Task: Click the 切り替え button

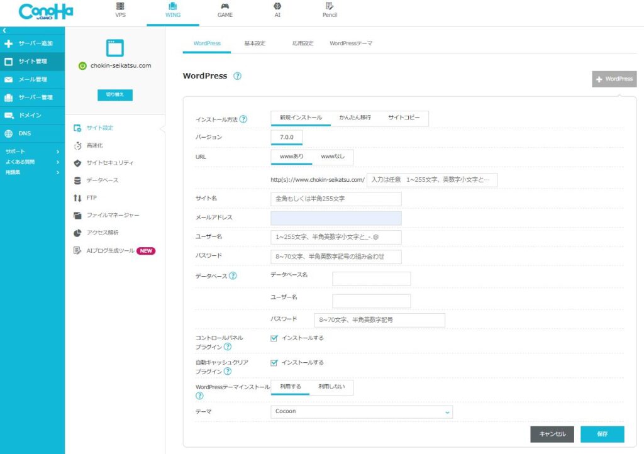Action: click(115, 95)
